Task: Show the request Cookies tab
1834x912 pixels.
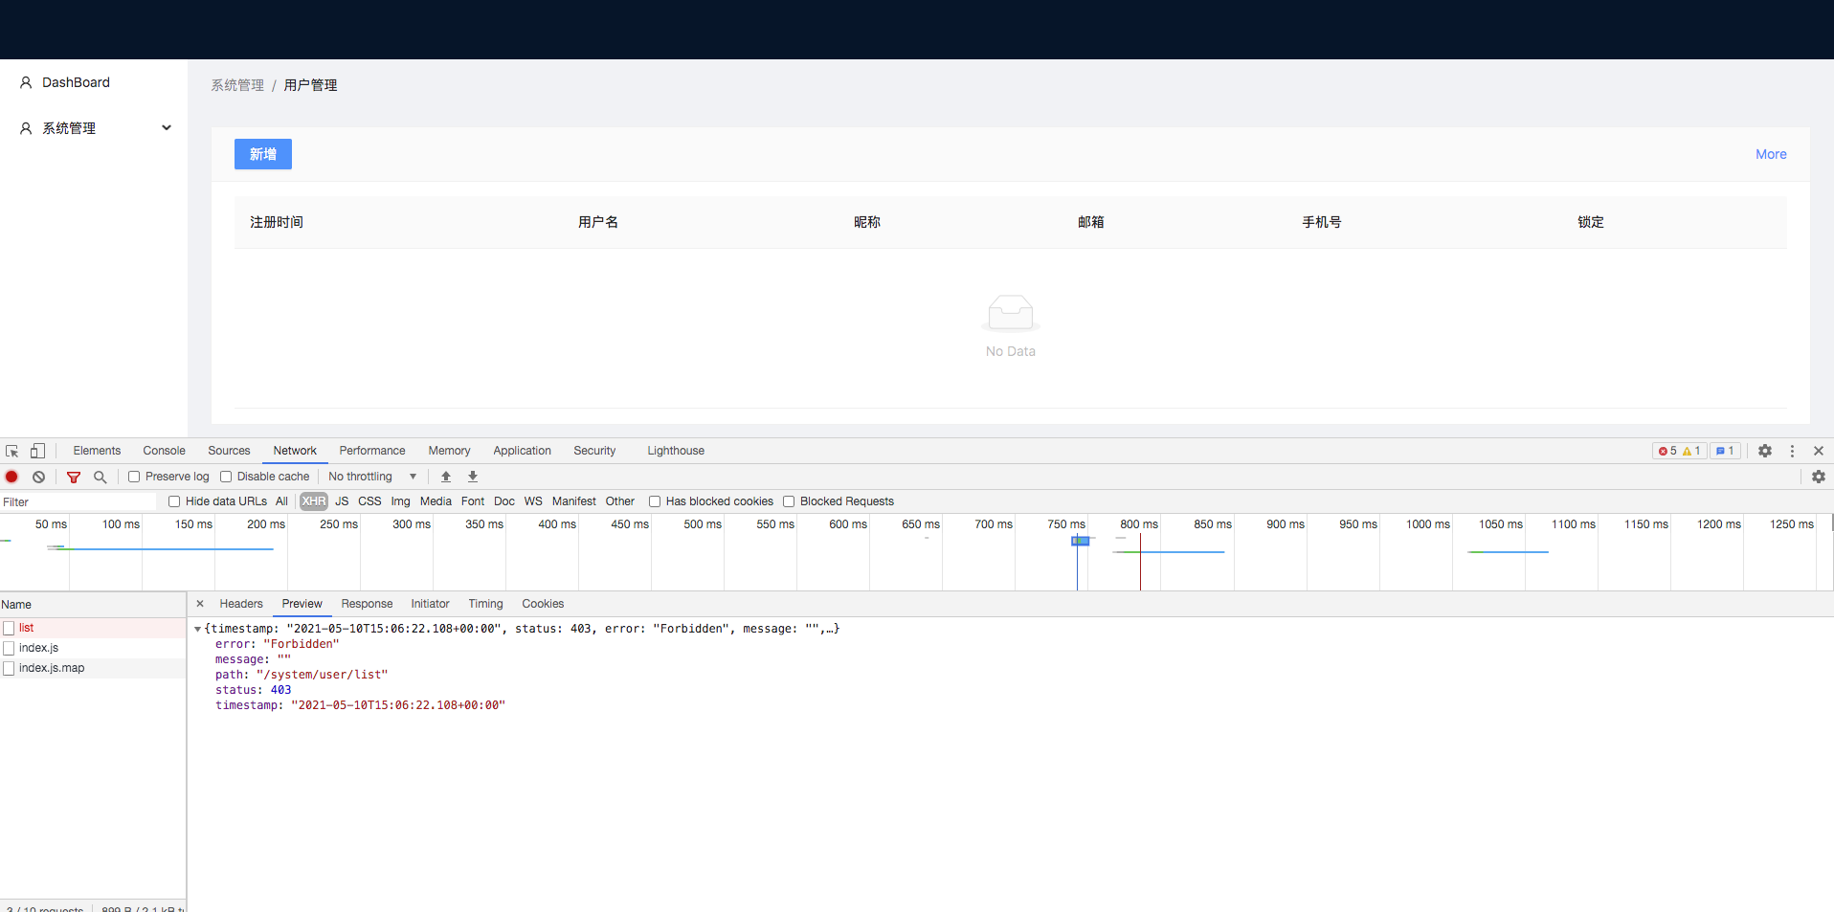Action: point(543,604)
